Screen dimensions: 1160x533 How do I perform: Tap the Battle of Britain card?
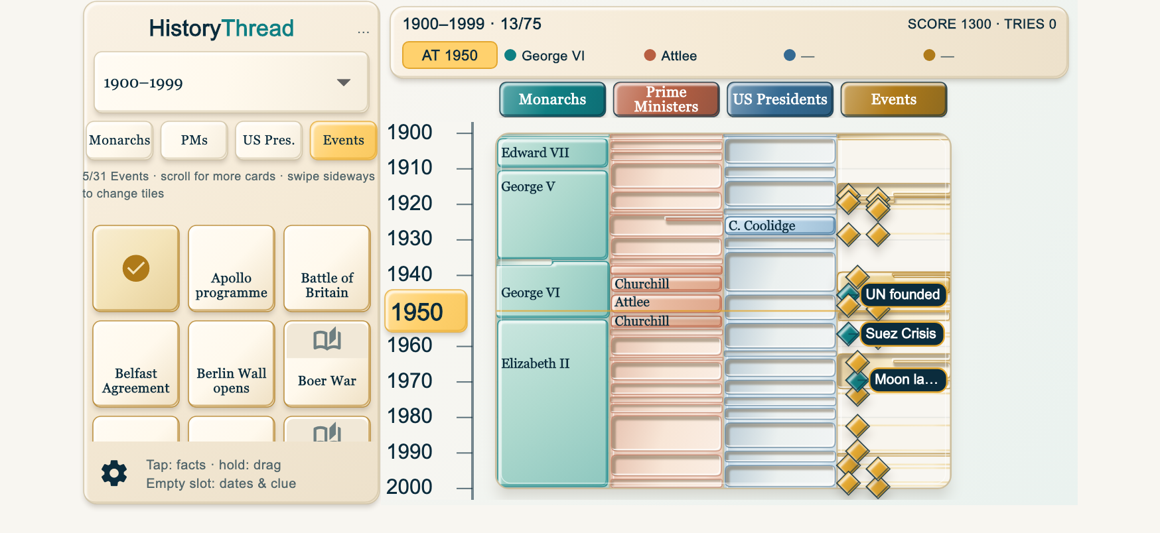(x=327, y=268)
